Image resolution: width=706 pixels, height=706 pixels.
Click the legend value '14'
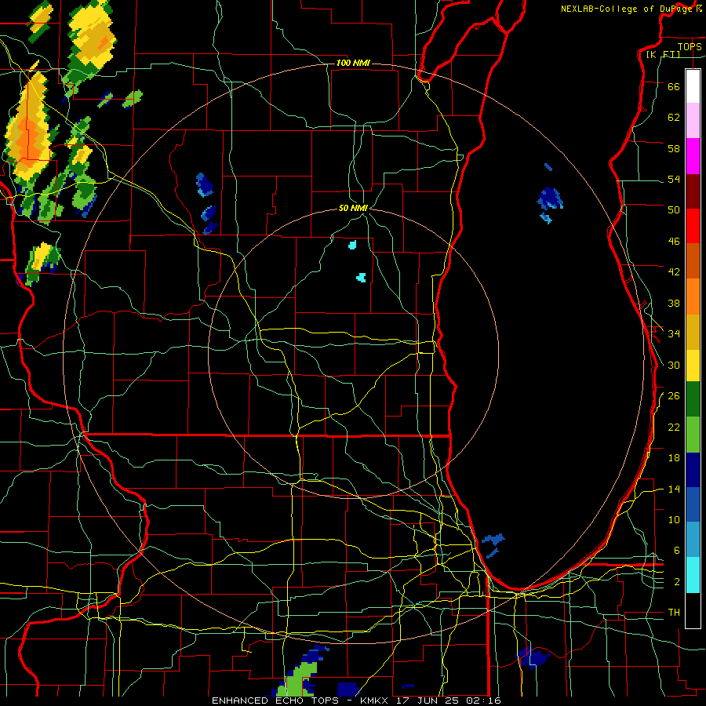[x=674, y=489]
